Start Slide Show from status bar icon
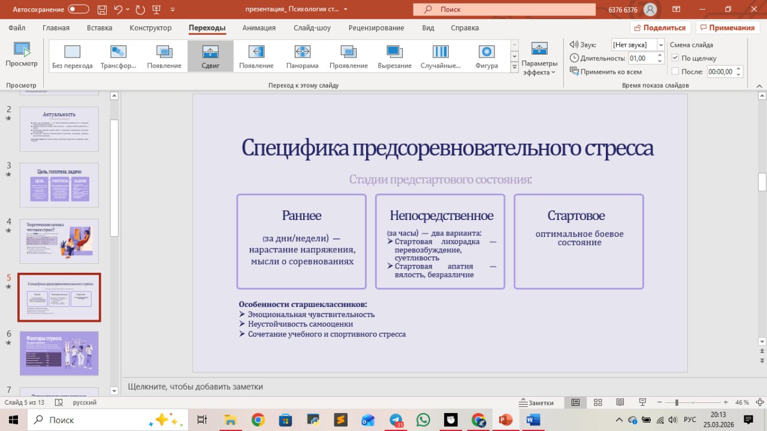This screenshot has width=767, height=431. click(642, 402)
